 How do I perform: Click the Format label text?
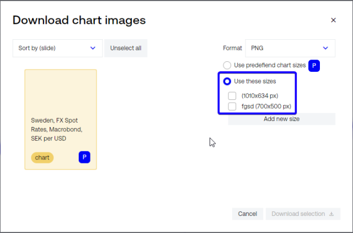pyautogui.click(x=232, y=48)
